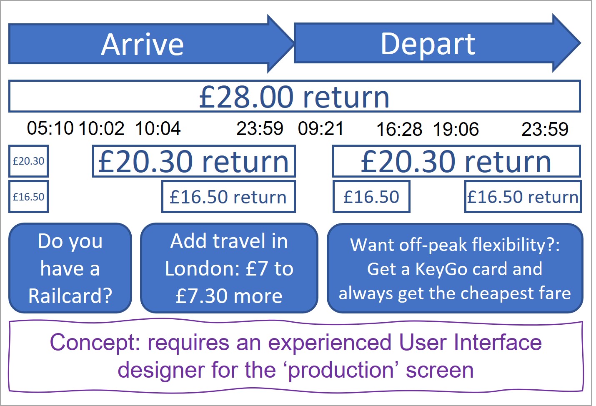Image resolution: width=596 pixels, height=406 pixels.
Task: Select the 05:10 arrival time
Action: [x=50, y=128]
